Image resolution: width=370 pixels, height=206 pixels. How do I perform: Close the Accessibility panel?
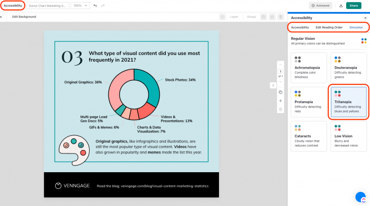point(365,18)
